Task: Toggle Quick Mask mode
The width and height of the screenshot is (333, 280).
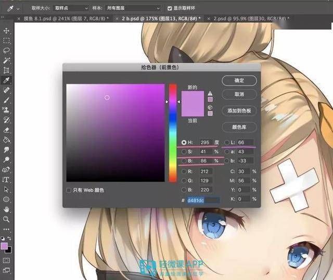Action: pyautogui.click(x=6, y=260)
